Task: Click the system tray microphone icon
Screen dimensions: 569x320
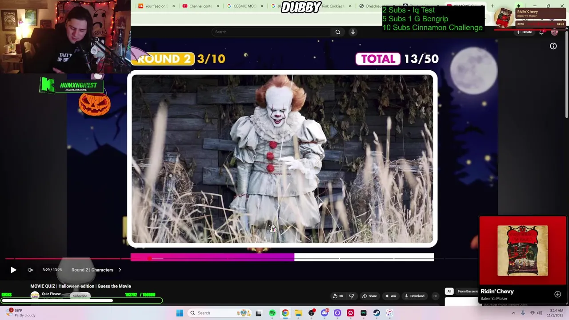Action: click(523, 313)
